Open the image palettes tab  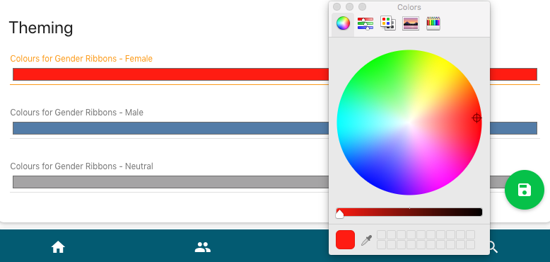click(411, 23)
